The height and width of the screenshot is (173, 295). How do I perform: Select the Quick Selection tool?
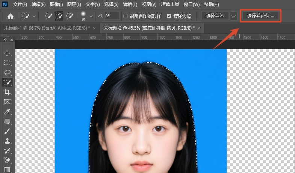pos(7,82)
